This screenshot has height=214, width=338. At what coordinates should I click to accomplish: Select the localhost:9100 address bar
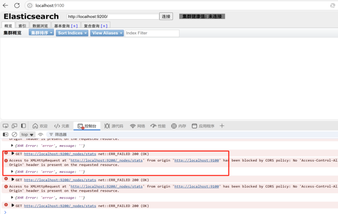coord(50,5)
